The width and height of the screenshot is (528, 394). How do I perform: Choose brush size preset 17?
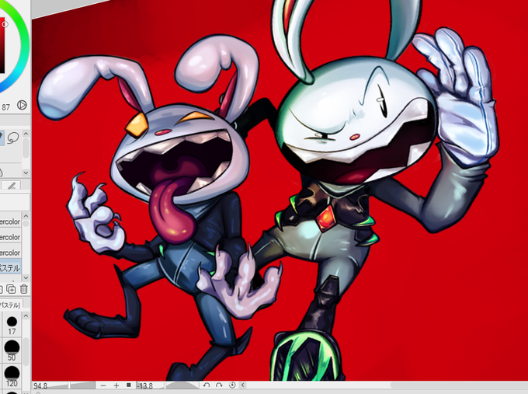pyautogui.click(x=12, y=325)
